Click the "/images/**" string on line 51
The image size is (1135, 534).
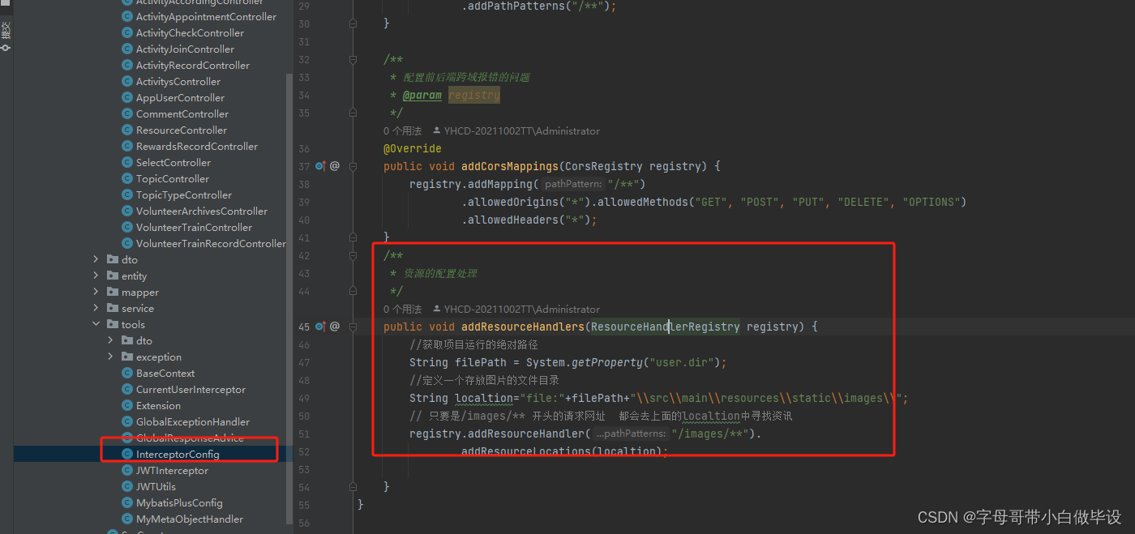(709, 434)
